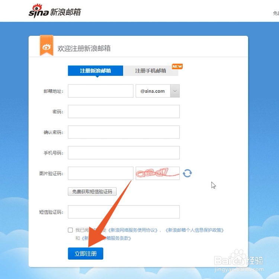Image resolution: width=279 pixels, height=279 pixels.
Task: Click the Sina mail logo
Action: 55,11
